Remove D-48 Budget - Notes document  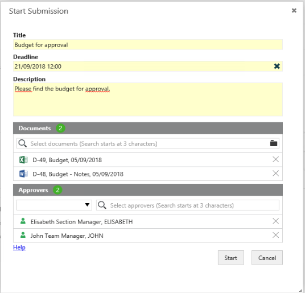(275, 174)
